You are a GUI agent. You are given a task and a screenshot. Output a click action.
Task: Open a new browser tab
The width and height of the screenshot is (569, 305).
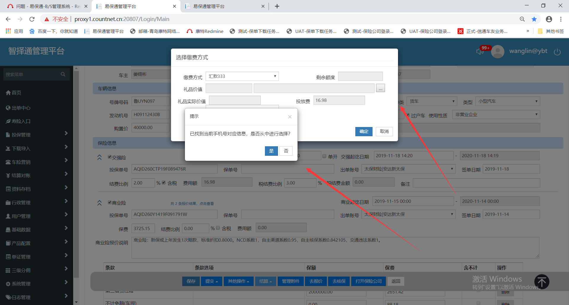pyautogui.click(x=277, y=6)
